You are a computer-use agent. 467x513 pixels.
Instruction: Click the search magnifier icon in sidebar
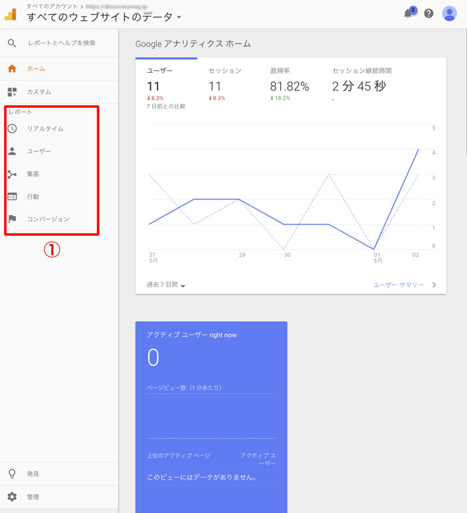12,43
